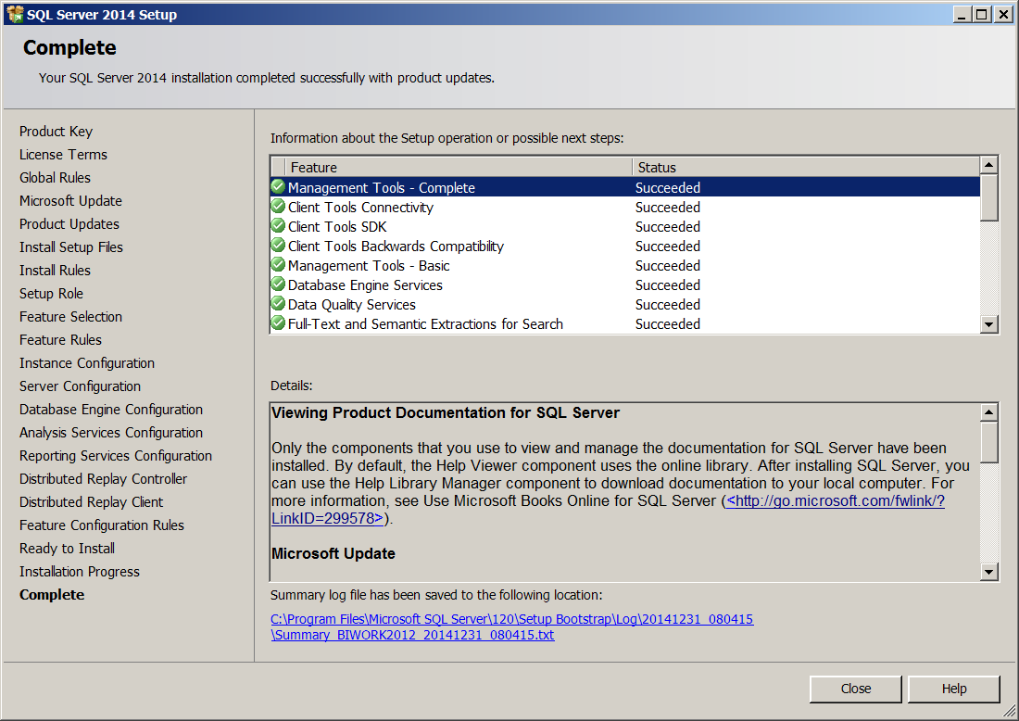The image size is (1019, 721).
Task: Click green check icon for Data Quality Services
Action: (x=278, y=304)
